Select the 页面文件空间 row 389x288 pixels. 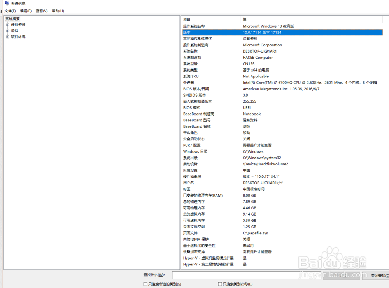[x=282, y=227]
